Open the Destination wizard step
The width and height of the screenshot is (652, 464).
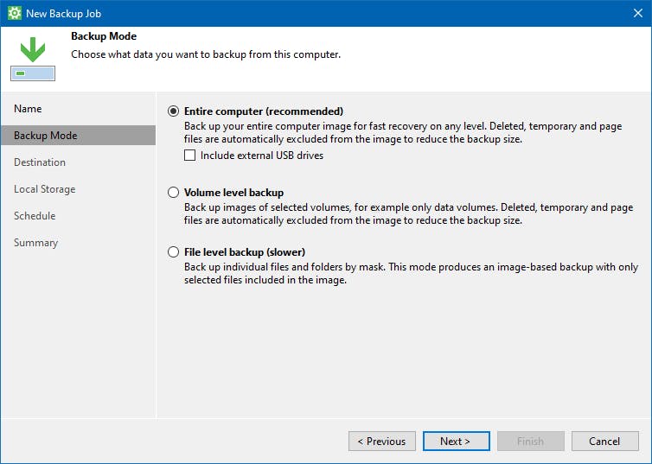pos(40,162)
